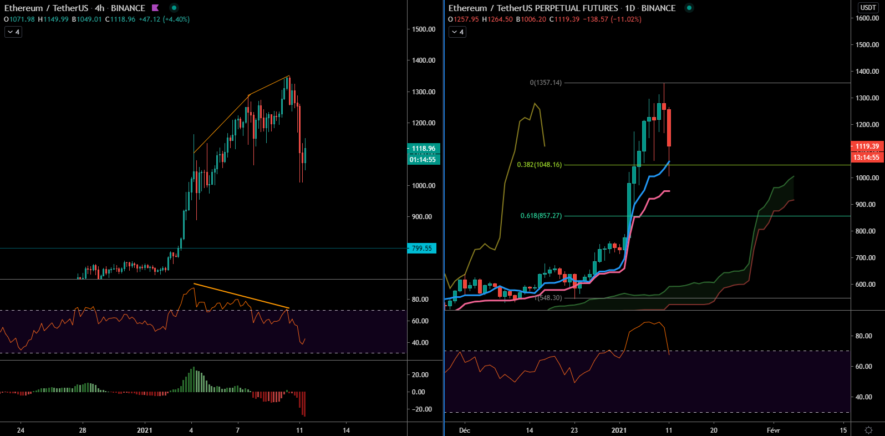Click the −20.00 histogram scale label on the 4h chart

tap(421, 409)
